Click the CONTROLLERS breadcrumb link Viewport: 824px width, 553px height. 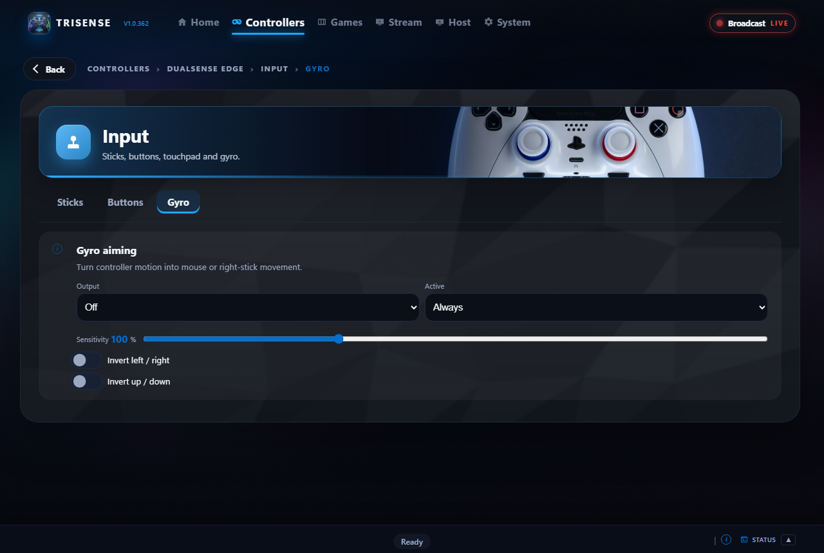click(118, 69)
